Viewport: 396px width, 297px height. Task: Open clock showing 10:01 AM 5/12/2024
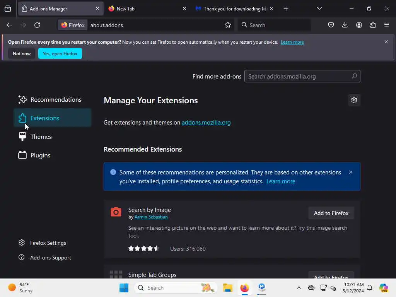click(x=353, y=288)
